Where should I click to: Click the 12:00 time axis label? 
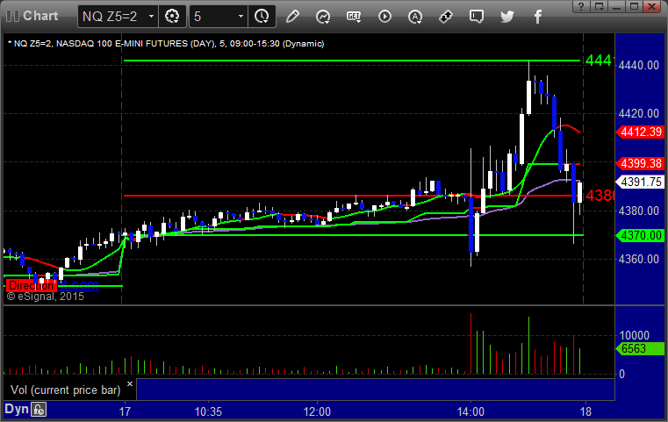(317, 411)
